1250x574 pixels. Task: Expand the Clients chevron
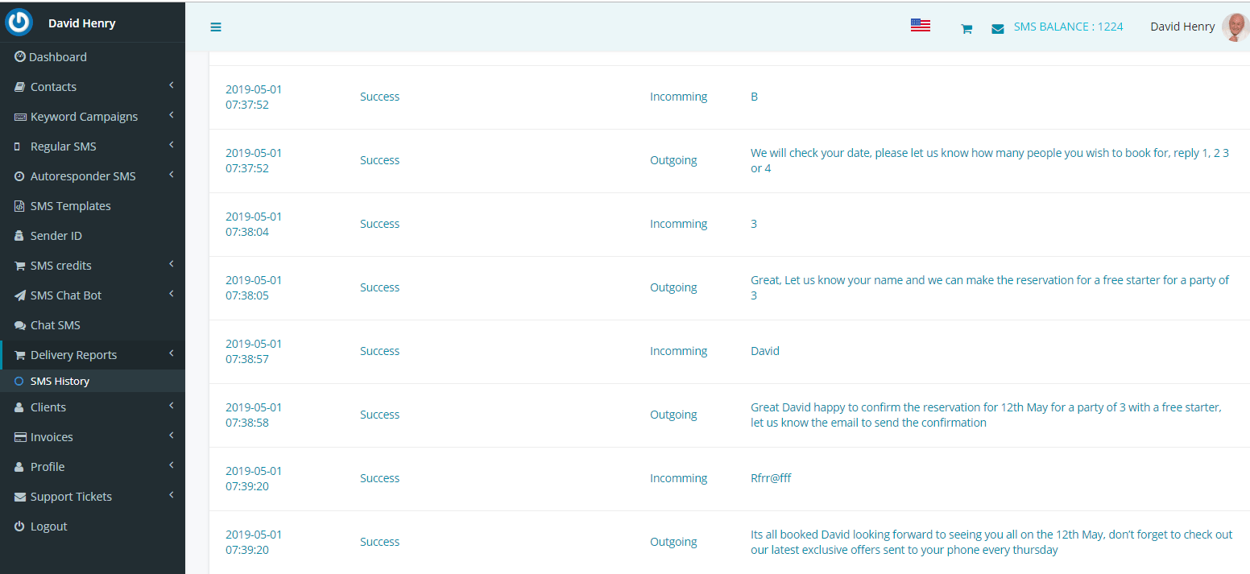click(172, 406)
